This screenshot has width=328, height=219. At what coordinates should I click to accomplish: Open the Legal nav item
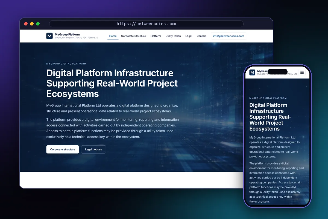(x=189, y=36)
